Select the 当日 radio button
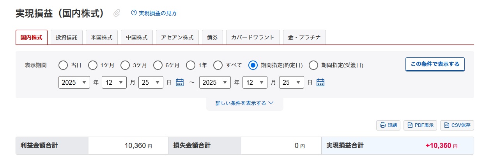 [63, 65]
